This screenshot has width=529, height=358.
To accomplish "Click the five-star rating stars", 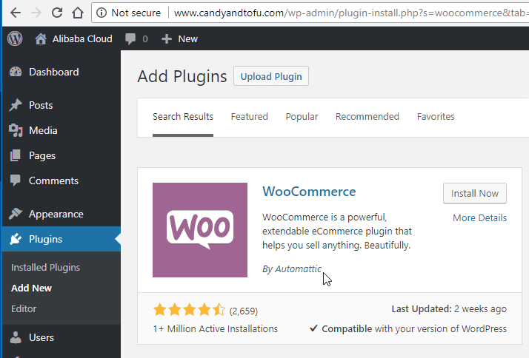I will pyautogui.click(x=189, y=309).
